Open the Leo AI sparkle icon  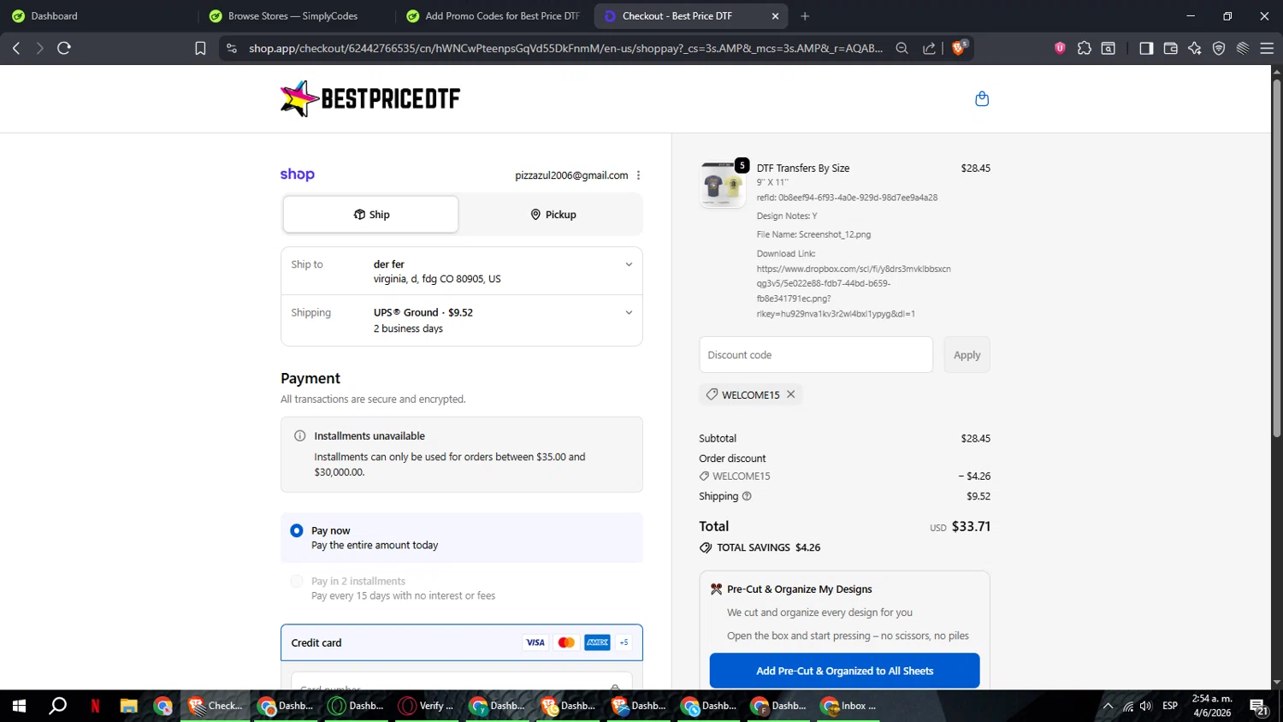1195,48
